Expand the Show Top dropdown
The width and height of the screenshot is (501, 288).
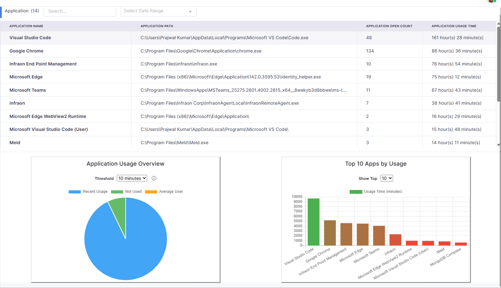pyautogui.click(x=386, y=178)
